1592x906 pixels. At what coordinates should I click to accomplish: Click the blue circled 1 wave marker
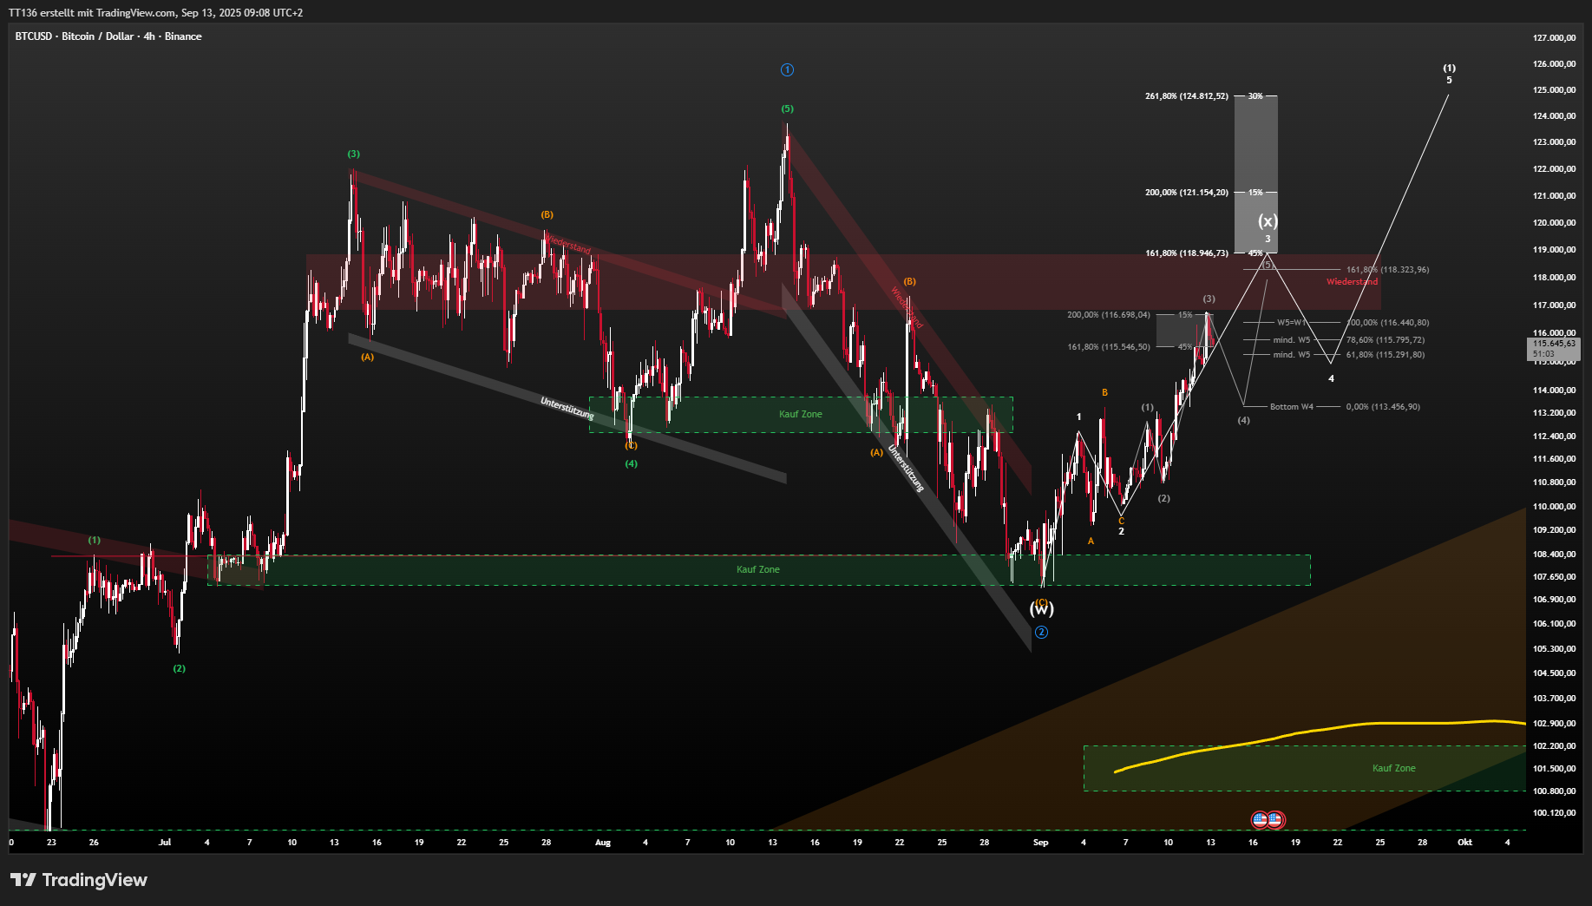click(x=787, y=70)
